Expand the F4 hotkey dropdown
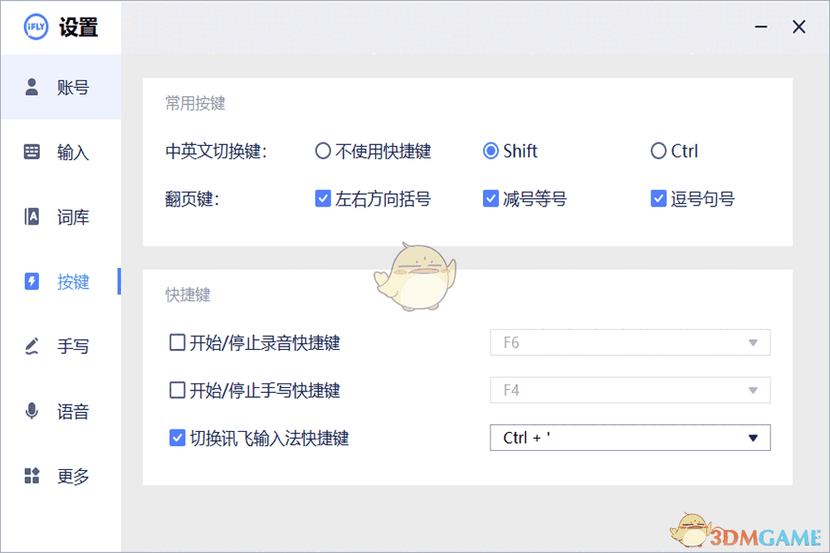 pos(752,390)
